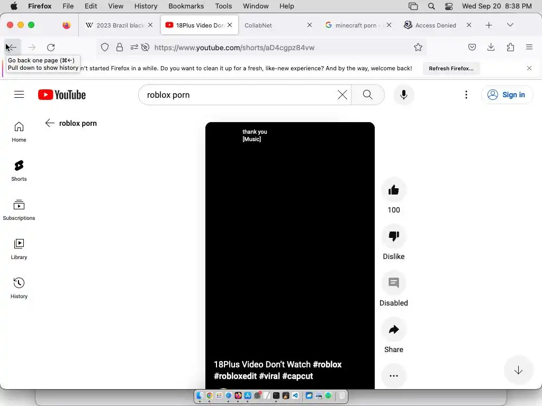Bookmark this page with the star
This screenshot has width=542, height=406.
[418, 47]
